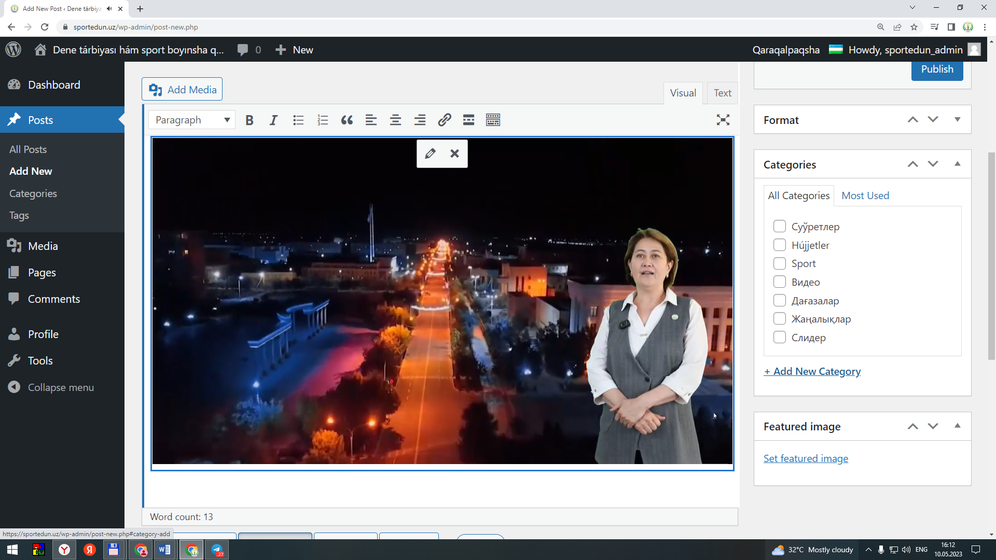Click the Add New Category link
The width and height of the screenshot is (996, 560).
[812, 371]
